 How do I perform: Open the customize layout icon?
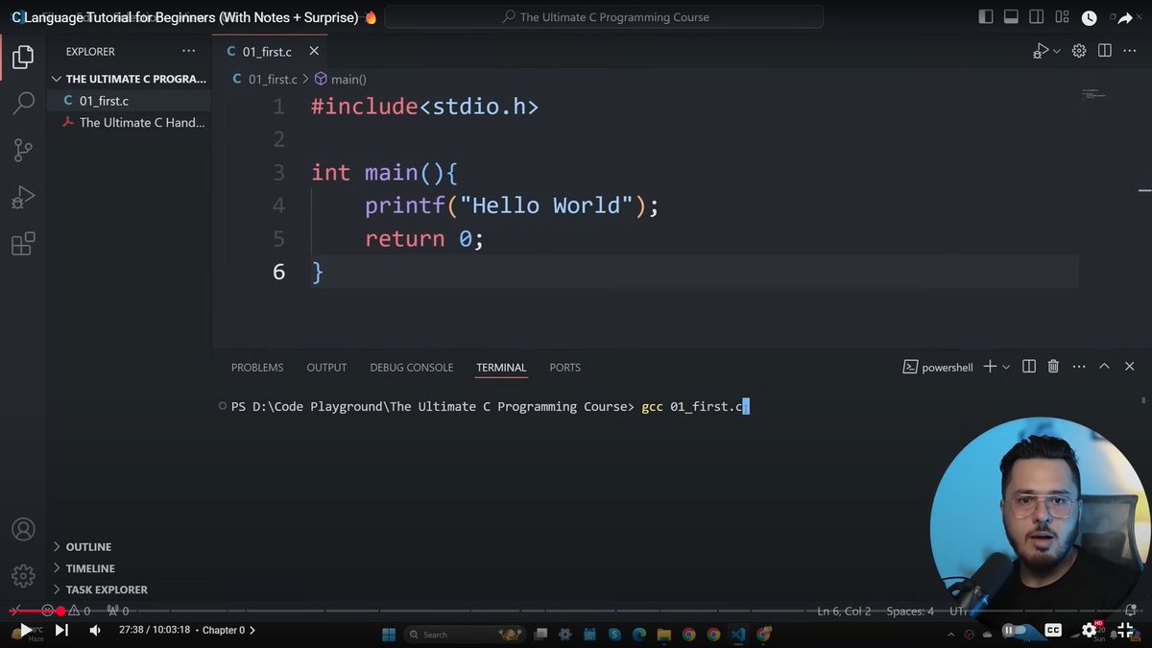tap(1061, 17)
